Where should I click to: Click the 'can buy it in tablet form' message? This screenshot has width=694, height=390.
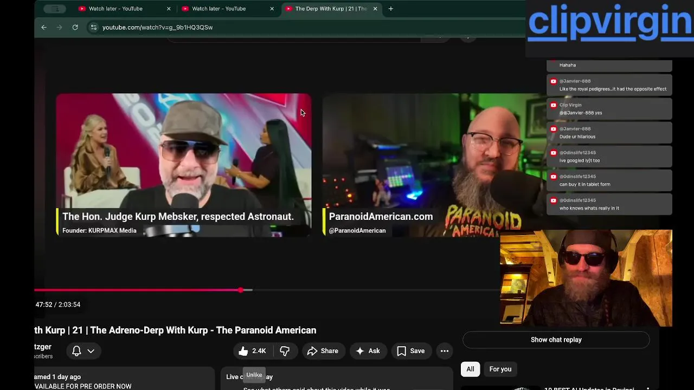point(609,180)
